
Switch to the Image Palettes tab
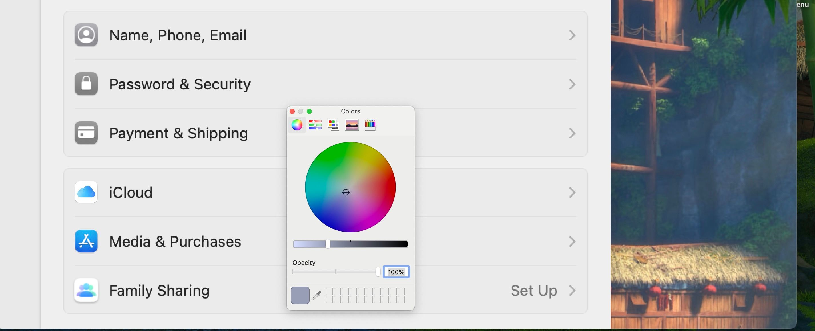[352, 125]
